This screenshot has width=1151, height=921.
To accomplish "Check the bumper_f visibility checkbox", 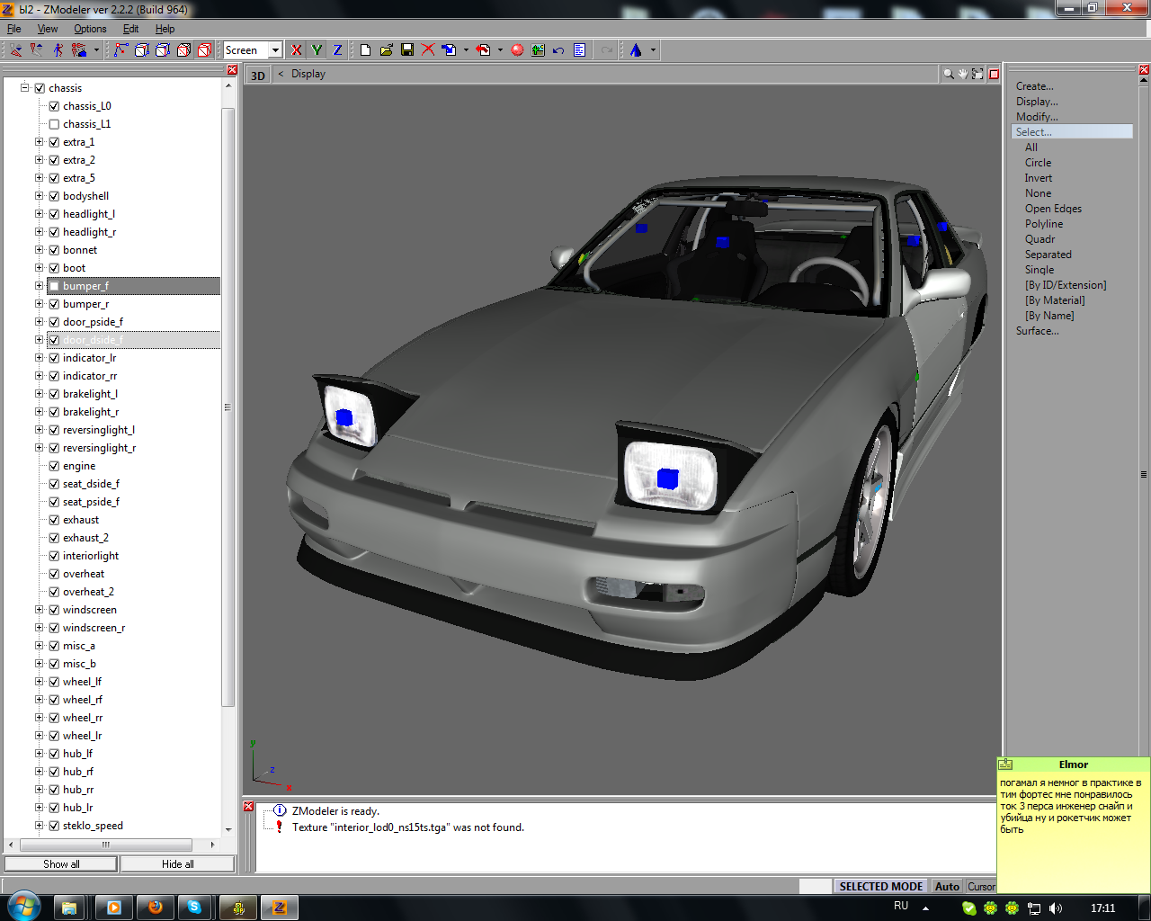I will coord(54,286).
